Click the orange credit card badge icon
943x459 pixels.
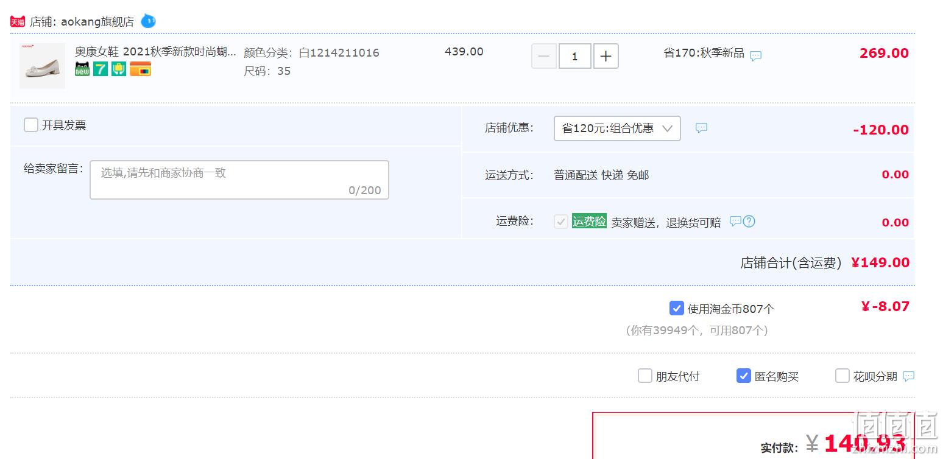[140, 69]
